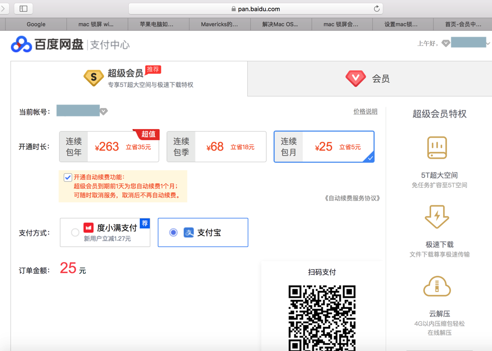Open the Mavericks的... browser tab
Screen dimensions: 492x351
pyautogui.click(x=219, y=24)
